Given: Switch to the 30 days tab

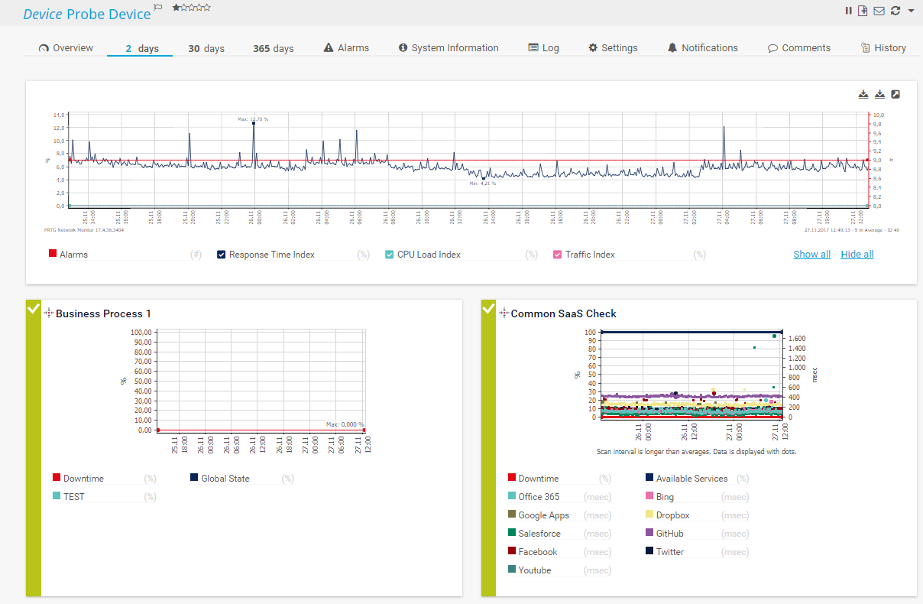Looking at the screenshot, I should coord(206,48).
